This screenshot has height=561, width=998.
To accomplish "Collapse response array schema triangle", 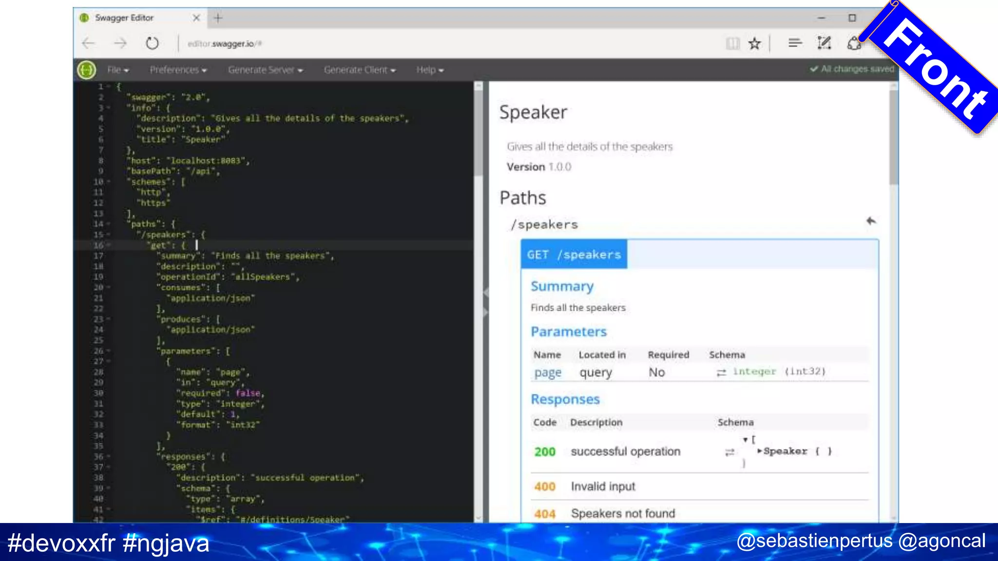I will coord(745,440).
